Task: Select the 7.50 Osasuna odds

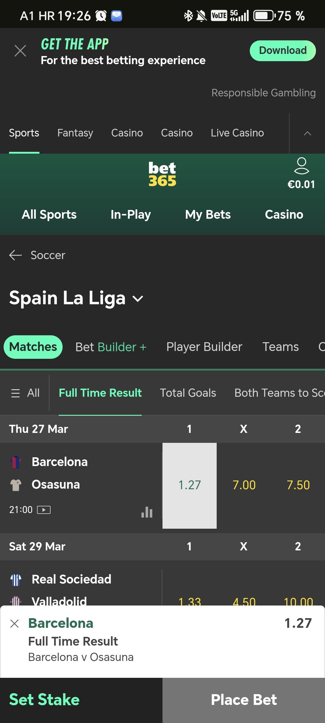Action: [x=298, y=485]
